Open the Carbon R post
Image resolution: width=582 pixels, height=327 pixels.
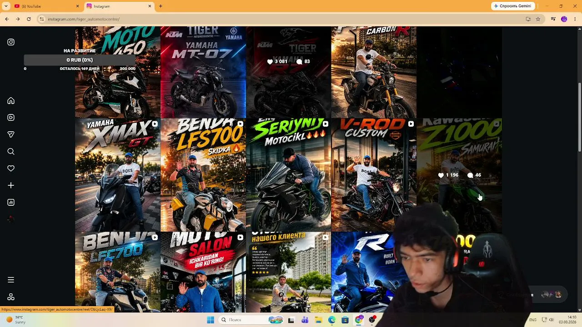click(x=374, y=72)
